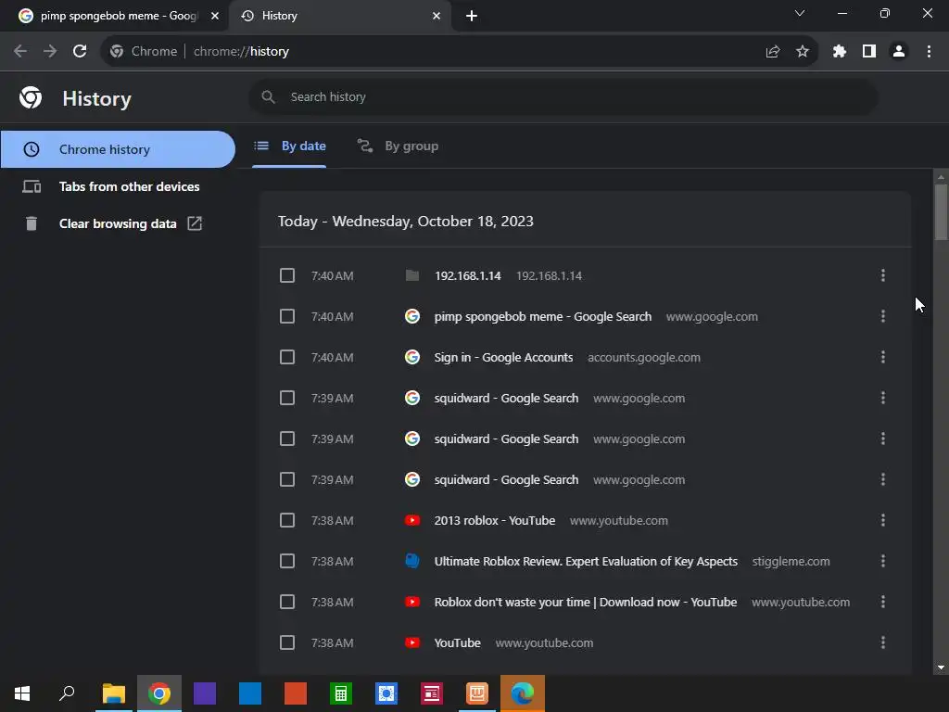Open the 192.168.1.14 history link

(468, 276)
